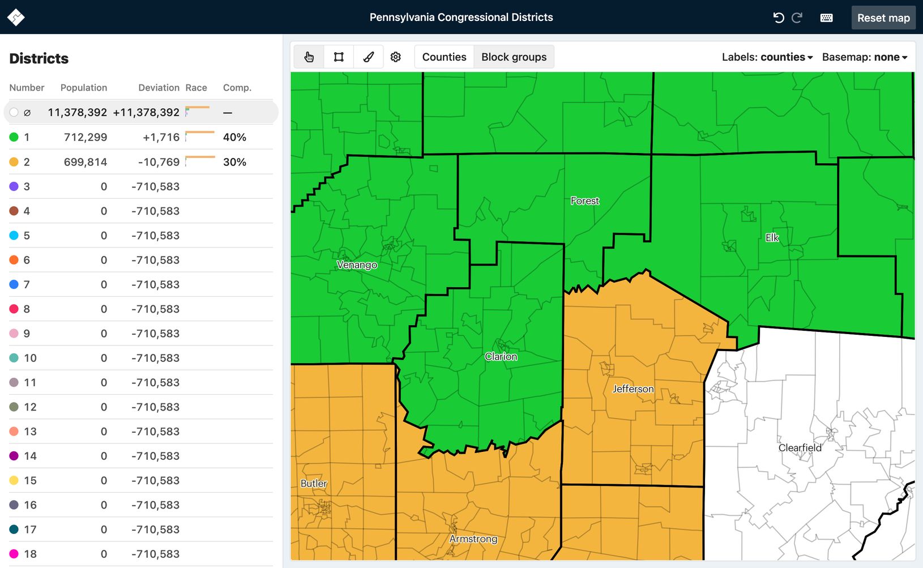Image resolution: width=923 pixels, height=568 pixels.
Task: Select the pan tool on the map toolbar
Action: tap(308, 56)
